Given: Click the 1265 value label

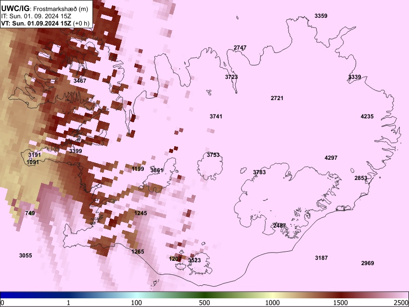Looking at the screenshot, I should [x=138, y=252].
